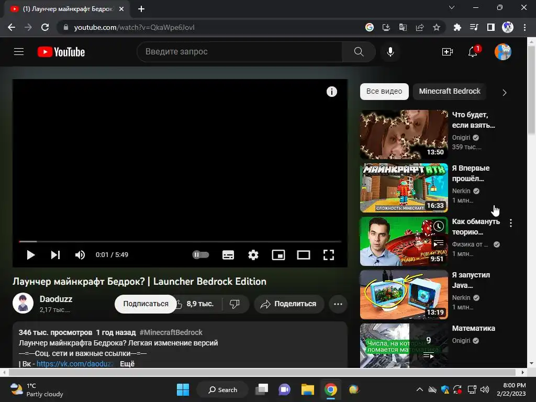
Task: Enter fullscreen mode
Action: pos(329,255)
